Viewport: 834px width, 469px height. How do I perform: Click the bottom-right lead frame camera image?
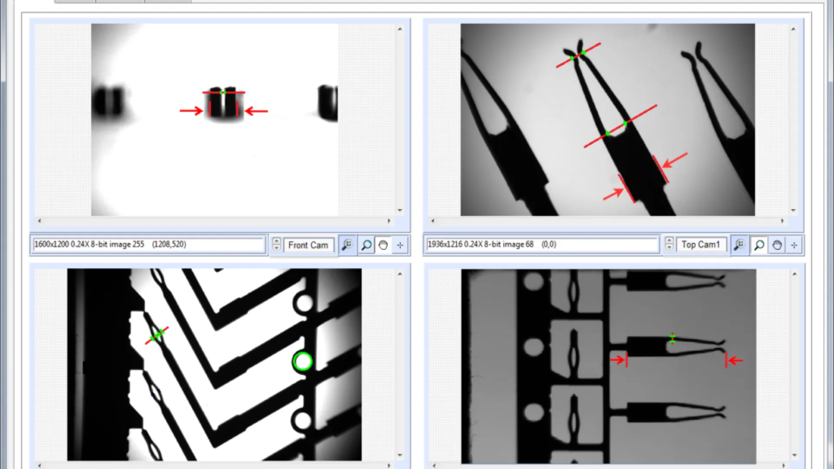tap(608, 366)
